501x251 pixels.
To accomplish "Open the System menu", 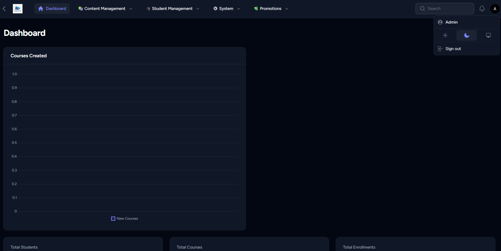I will point(226,8).
